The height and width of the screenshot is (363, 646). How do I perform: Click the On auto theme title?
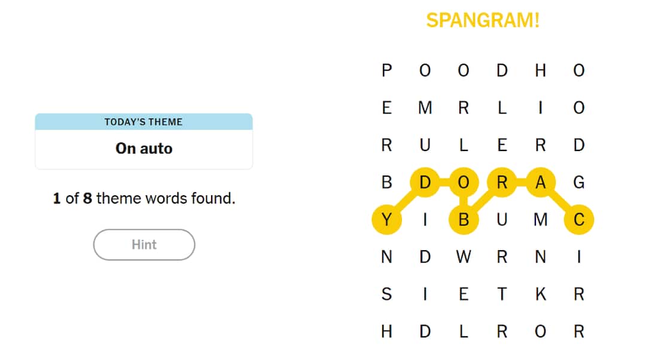[144, 149]
